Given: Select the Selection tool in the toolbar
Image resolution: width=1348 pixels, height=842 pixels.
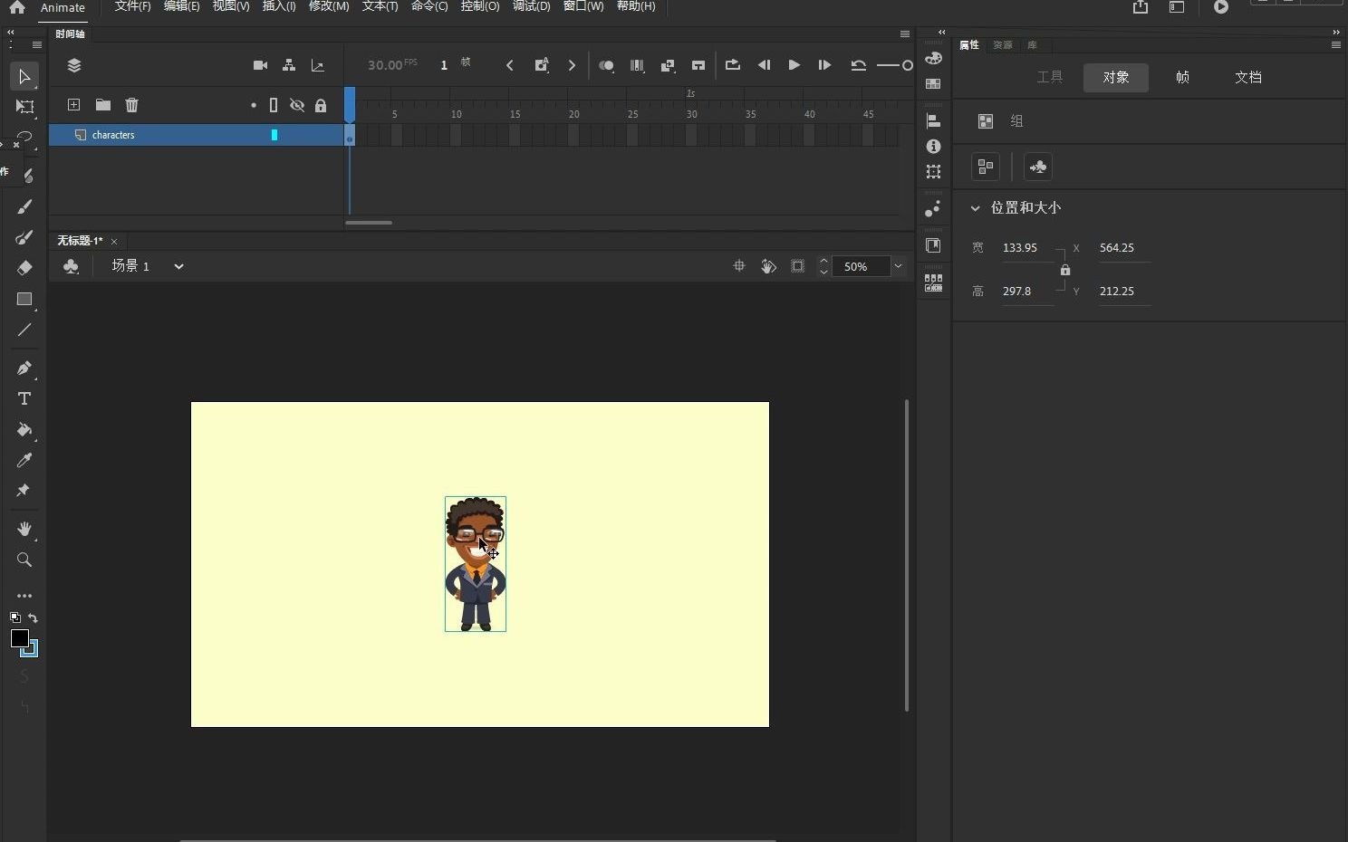Looking at the screenshot, I should point(24,77).
